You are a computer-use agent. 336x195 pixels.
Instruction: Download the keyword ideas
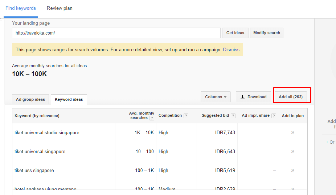(253, 97)
